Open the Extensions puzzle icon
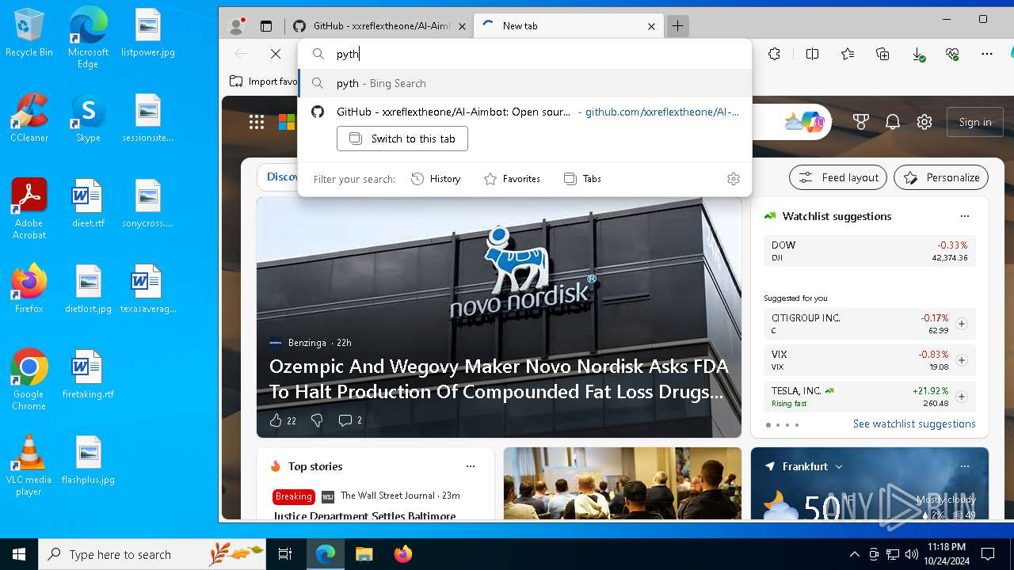This screenshot has height=570, width=1014. tap(774, 54)
